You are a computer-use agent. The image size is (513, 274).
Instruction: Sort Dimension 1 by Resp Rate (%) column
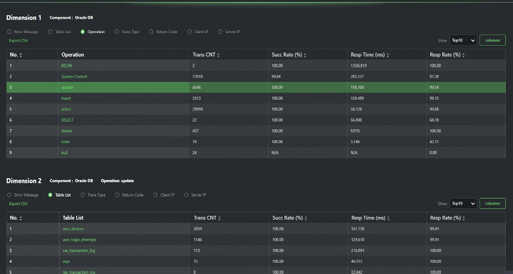[x=463, y=55]
